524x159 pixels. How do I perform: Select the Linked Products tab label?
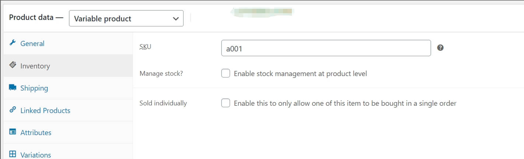pyautogui.click(x=45, y=111)
